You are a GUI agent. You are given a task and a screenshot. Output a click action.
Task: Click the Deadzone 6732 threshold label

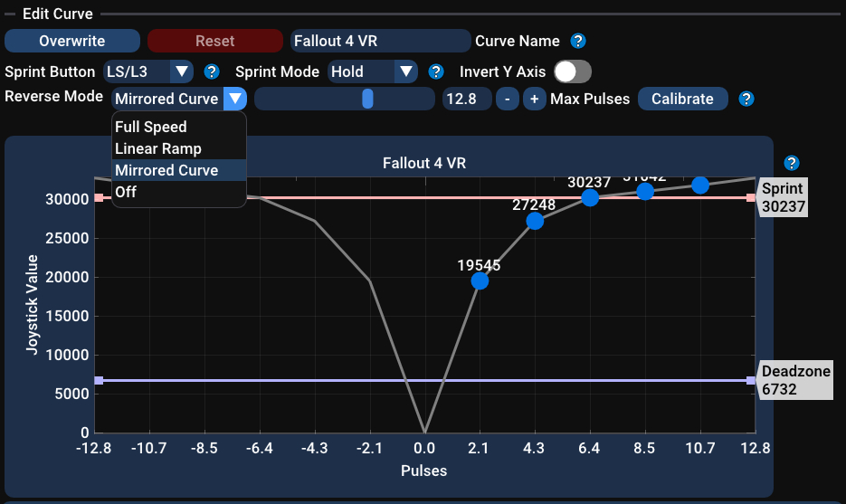tap(796, 380)
